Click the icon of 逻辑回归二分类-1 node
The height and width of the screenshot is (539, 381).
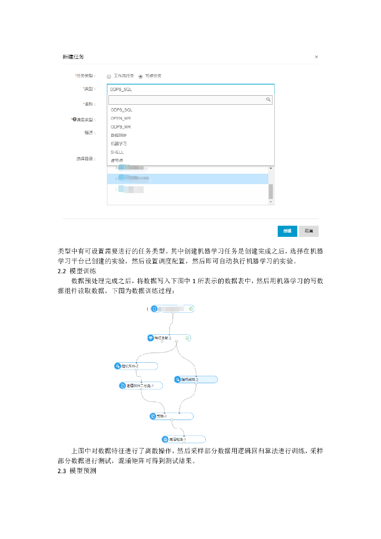122,386
